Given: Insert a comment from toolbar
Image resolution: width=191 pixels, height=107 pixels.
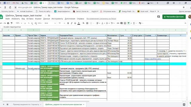Looking at the screenshot, I should click(121, 23).
